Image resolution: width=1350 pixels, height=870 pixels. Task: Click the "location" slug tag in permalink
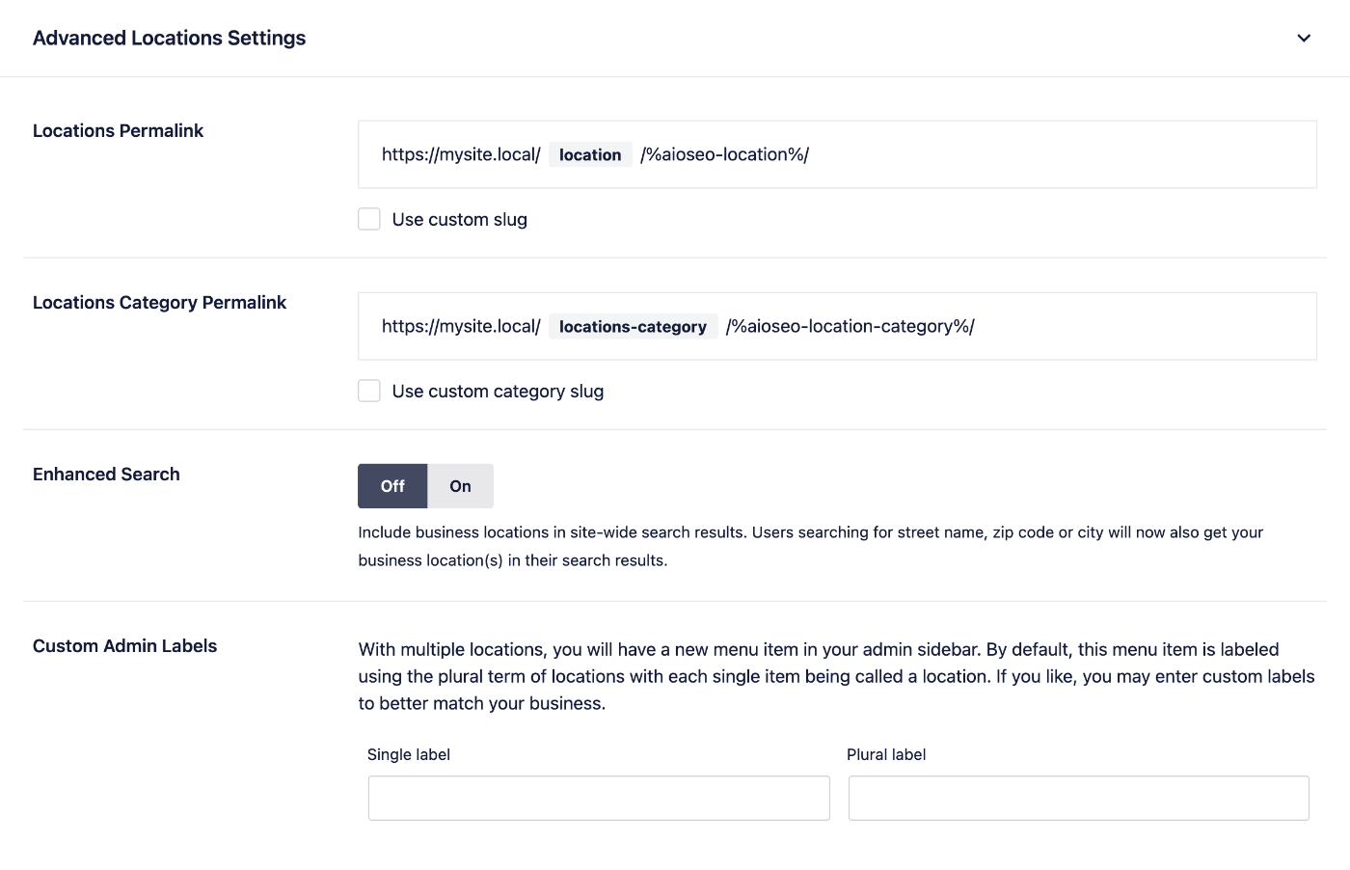click(590, 155)
